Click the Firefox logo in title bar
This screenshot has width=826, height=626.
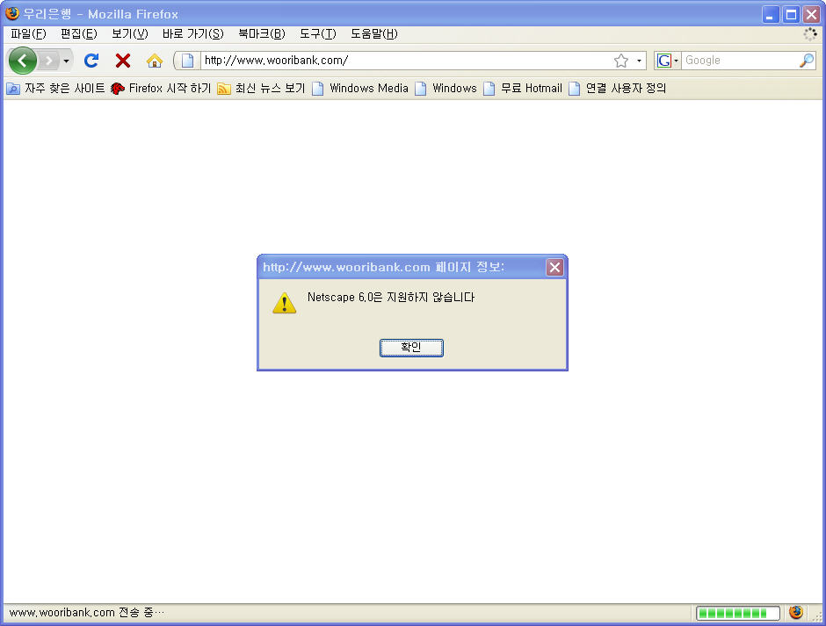click(x=12, y=13)
